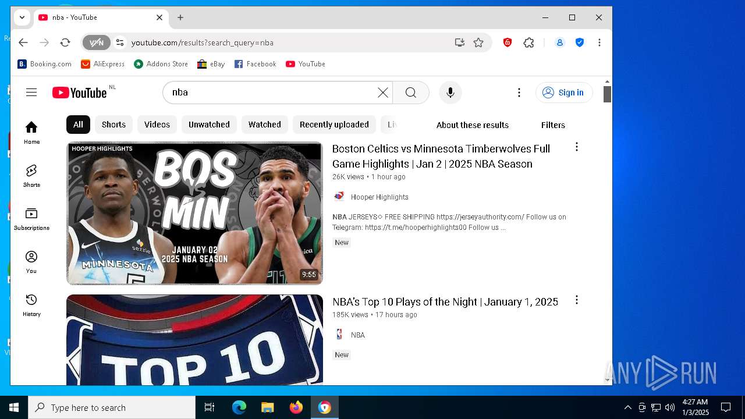Open History in the sidebar
Screen dimensions: 745x419
click(31, 305)
